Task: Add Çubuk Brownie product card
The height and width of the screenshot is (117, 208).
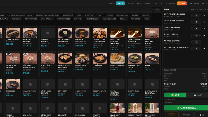Action: coord(13,39)
